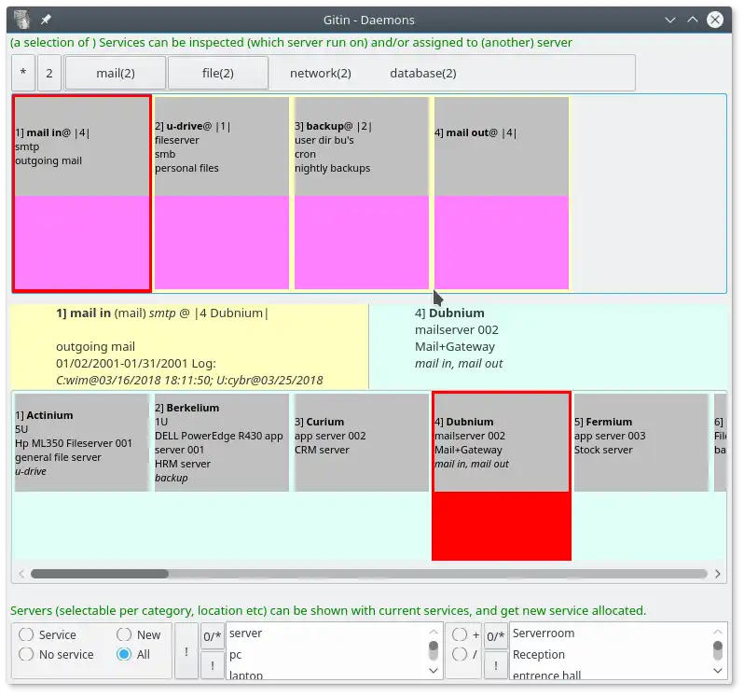
Task: Click the 'mailserver 002' line in Dubnium details
Action: coord(457,330)
